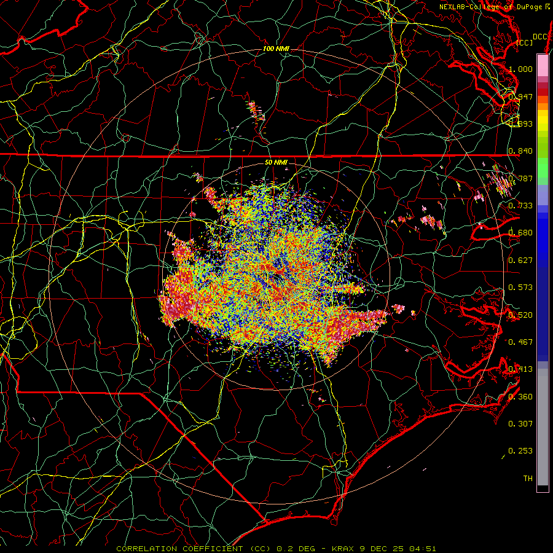Select the 1.000 value on the color scale
This screenshot has height=553, width=553.
[x=520, y=69]
